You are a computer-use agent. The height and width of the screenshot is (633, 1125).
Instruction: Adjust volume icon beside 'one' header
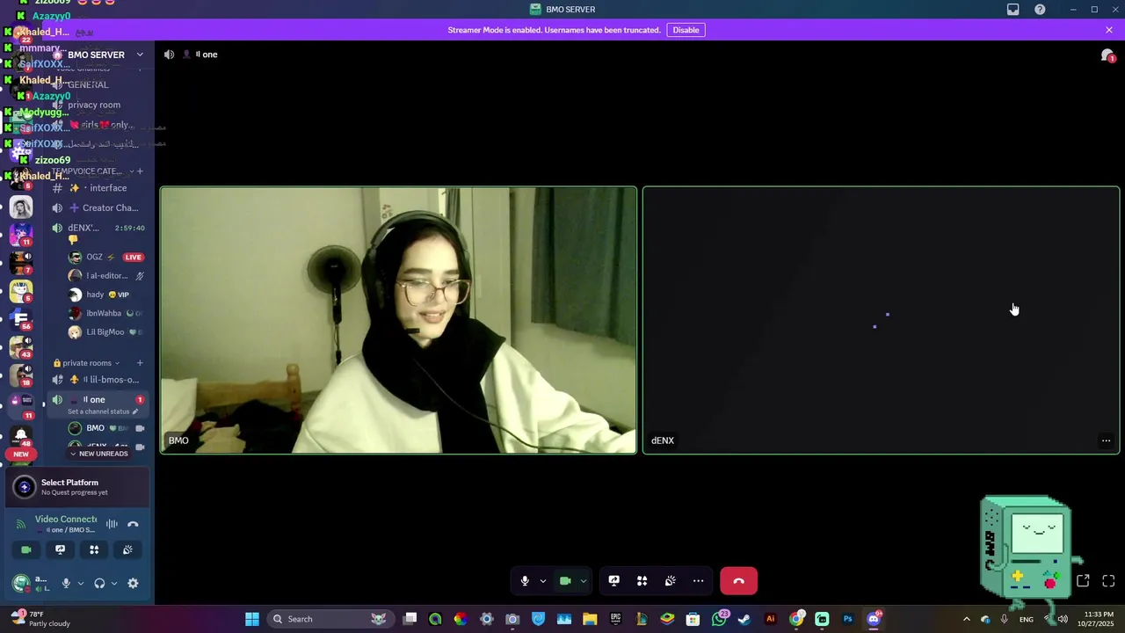click(169, 55)
